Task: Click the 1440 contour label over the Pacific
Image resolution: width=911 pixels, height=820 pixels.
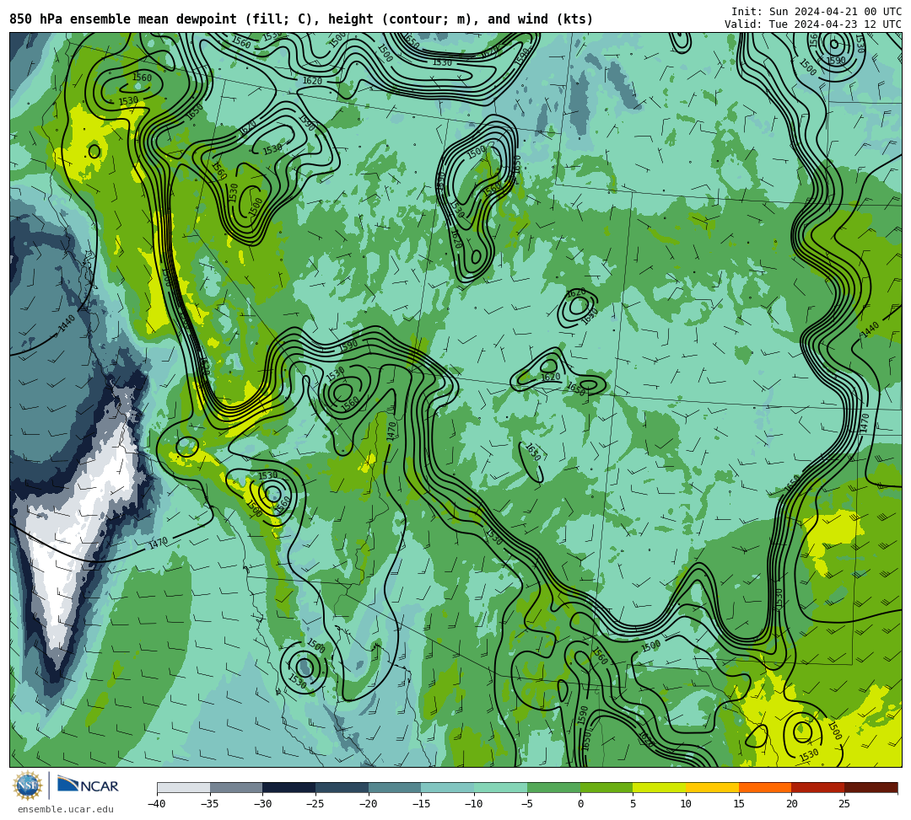Action: point(67,324)
